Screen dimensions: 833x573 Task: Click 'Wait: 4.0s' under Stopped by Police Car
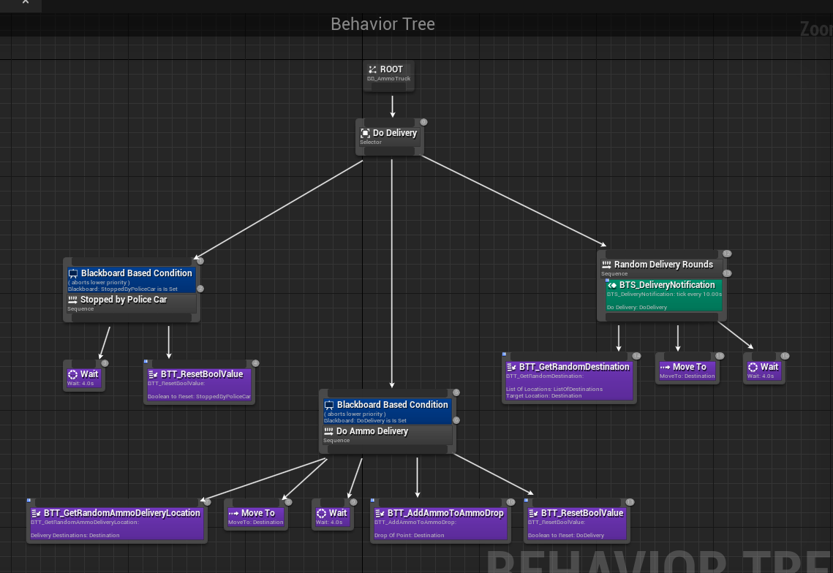click(80, 384)
